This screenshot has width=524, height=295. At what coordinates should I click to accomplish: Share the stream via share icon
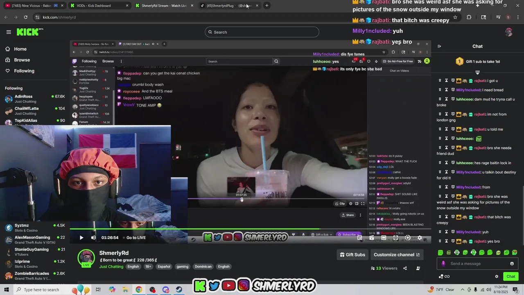pyautogui.click(x=405, y=268)
